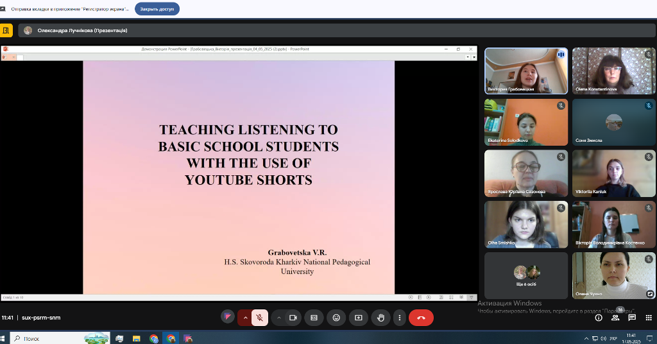
Task: Click muted mic icon on Olha Smishko tile
Action: point(561,208)
